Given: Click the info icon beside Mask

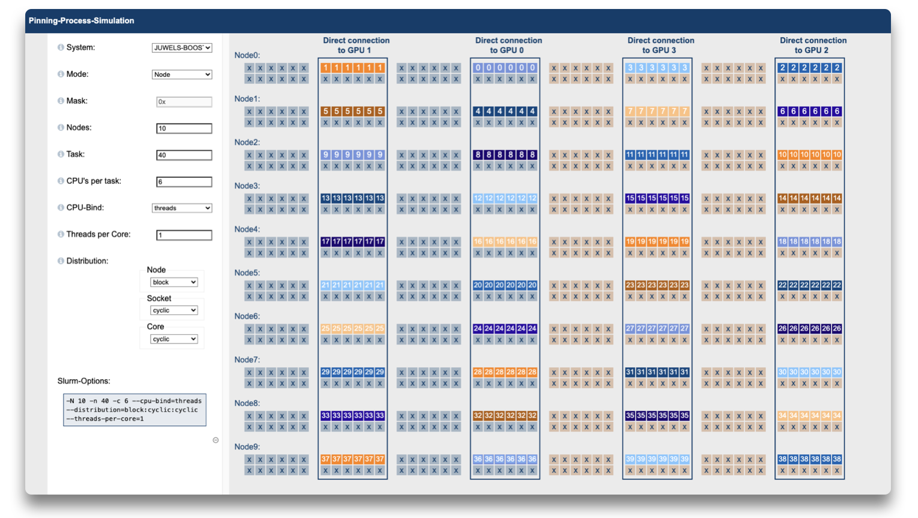Looking at the screenshot, I should point(61,101).
